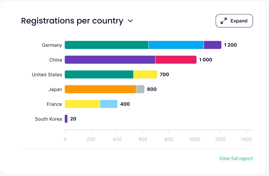Click China's pink bar segment
269x176 pixels.
176,60
